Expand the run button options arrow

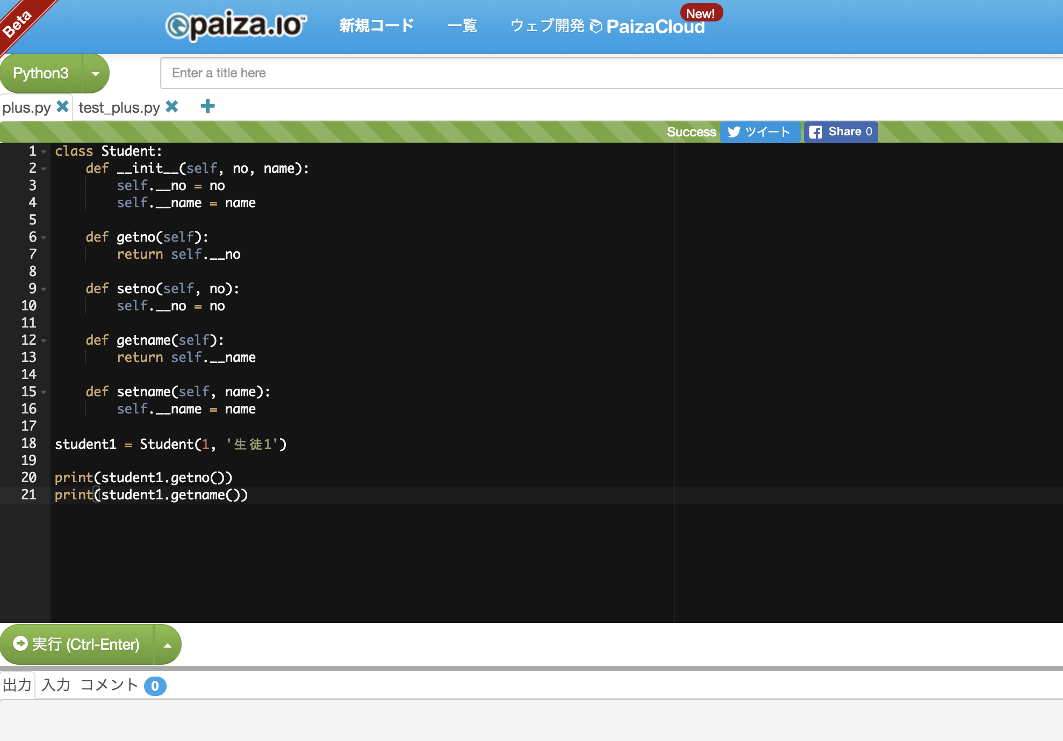168,645
